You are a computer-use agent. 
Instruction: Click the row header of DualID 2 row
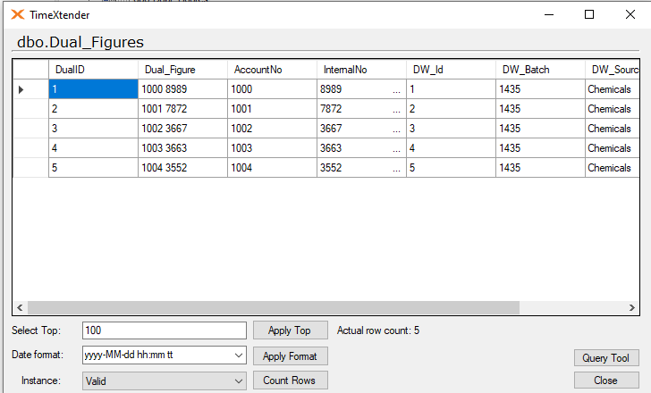30,109
